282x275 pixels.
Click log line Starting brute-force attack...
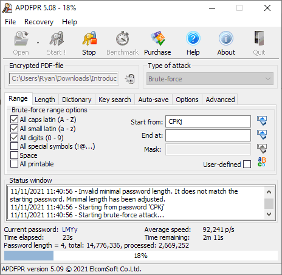(87, 215)
